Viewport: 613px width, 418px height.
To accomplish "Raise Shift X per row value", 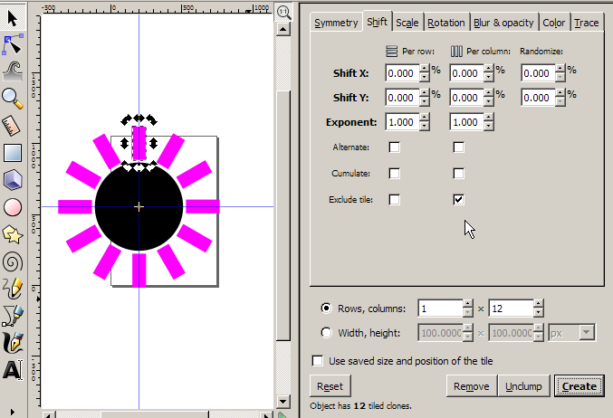I will tap(425, 69).
